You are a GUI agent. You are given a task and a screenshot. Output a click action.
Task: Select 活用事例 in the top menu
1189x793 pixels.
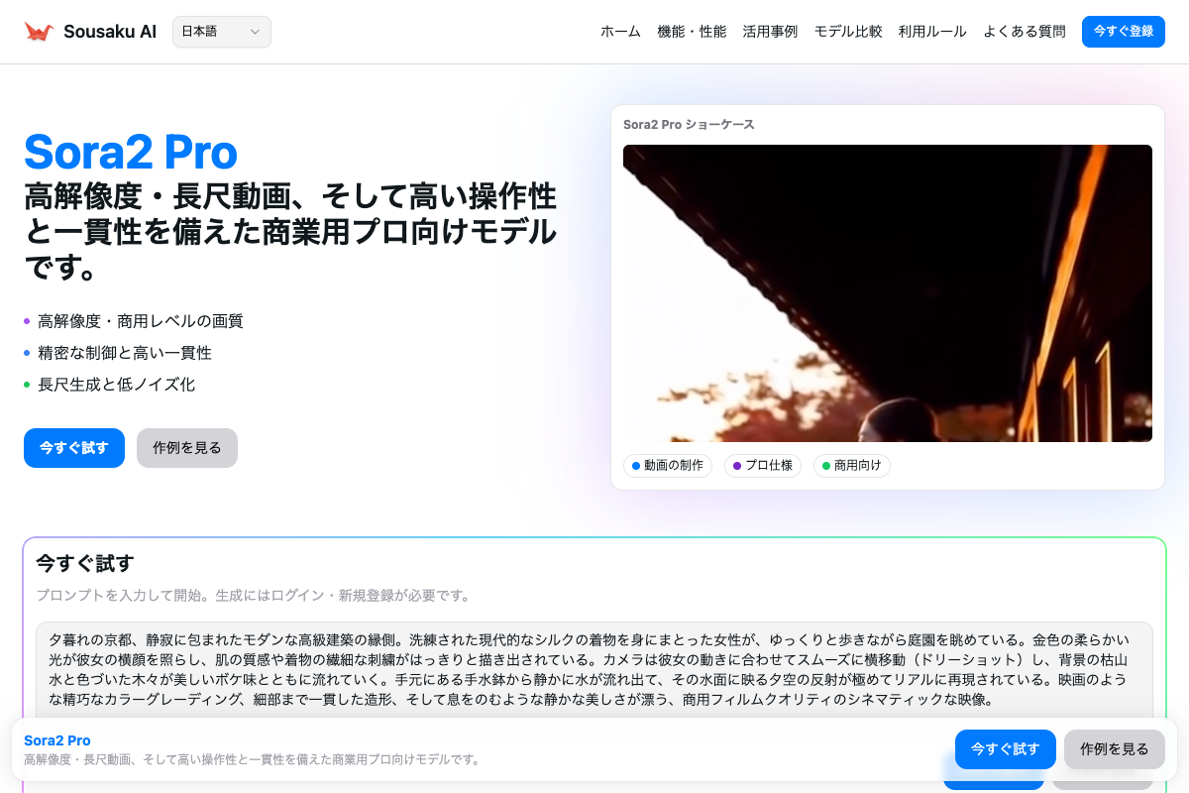pos(770,32)
